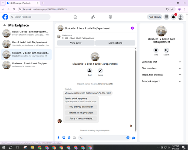This screenshot has width=188, height=150.
Task: Click the chat scrollbar down arrow
Action: (135, 132)
